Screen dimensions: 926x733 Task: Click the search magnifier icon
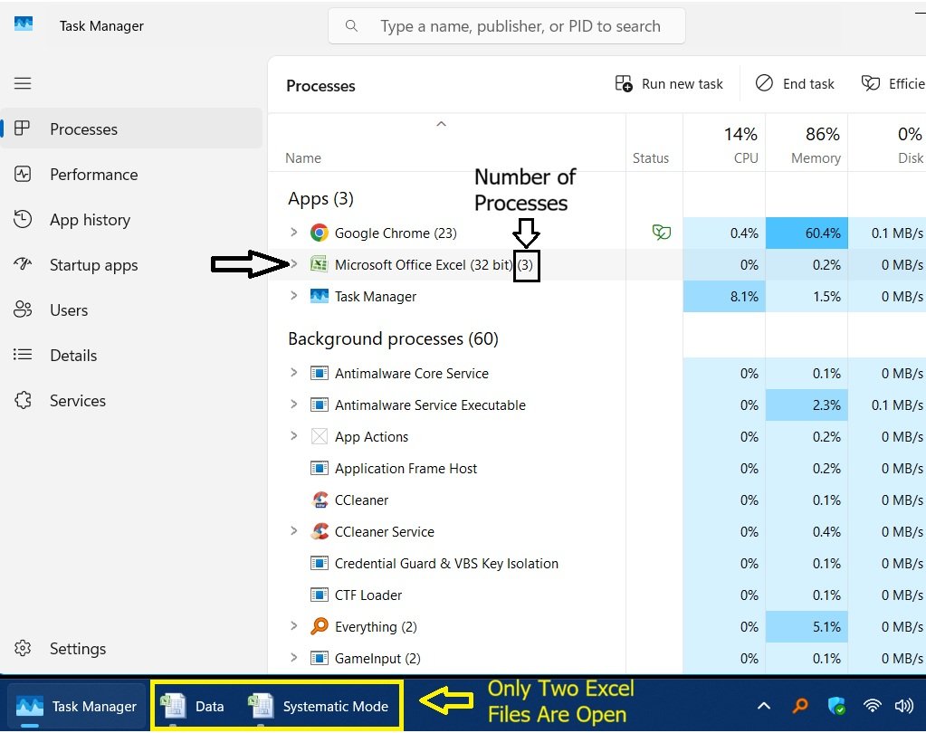pos(351,26)
